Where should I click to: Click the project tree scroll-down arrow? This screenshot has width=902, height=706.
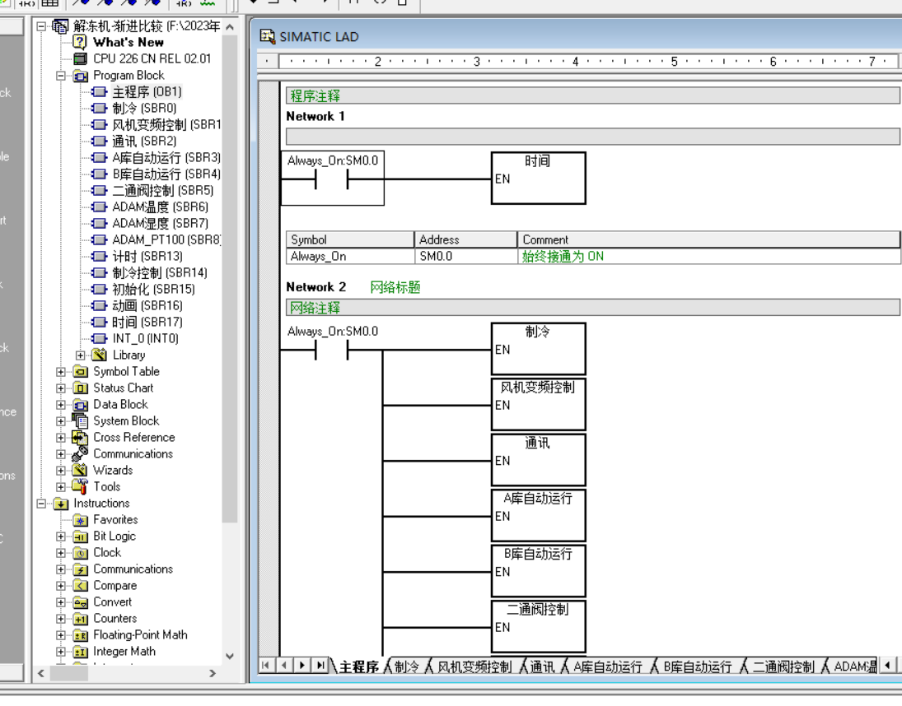click(230, 656)
